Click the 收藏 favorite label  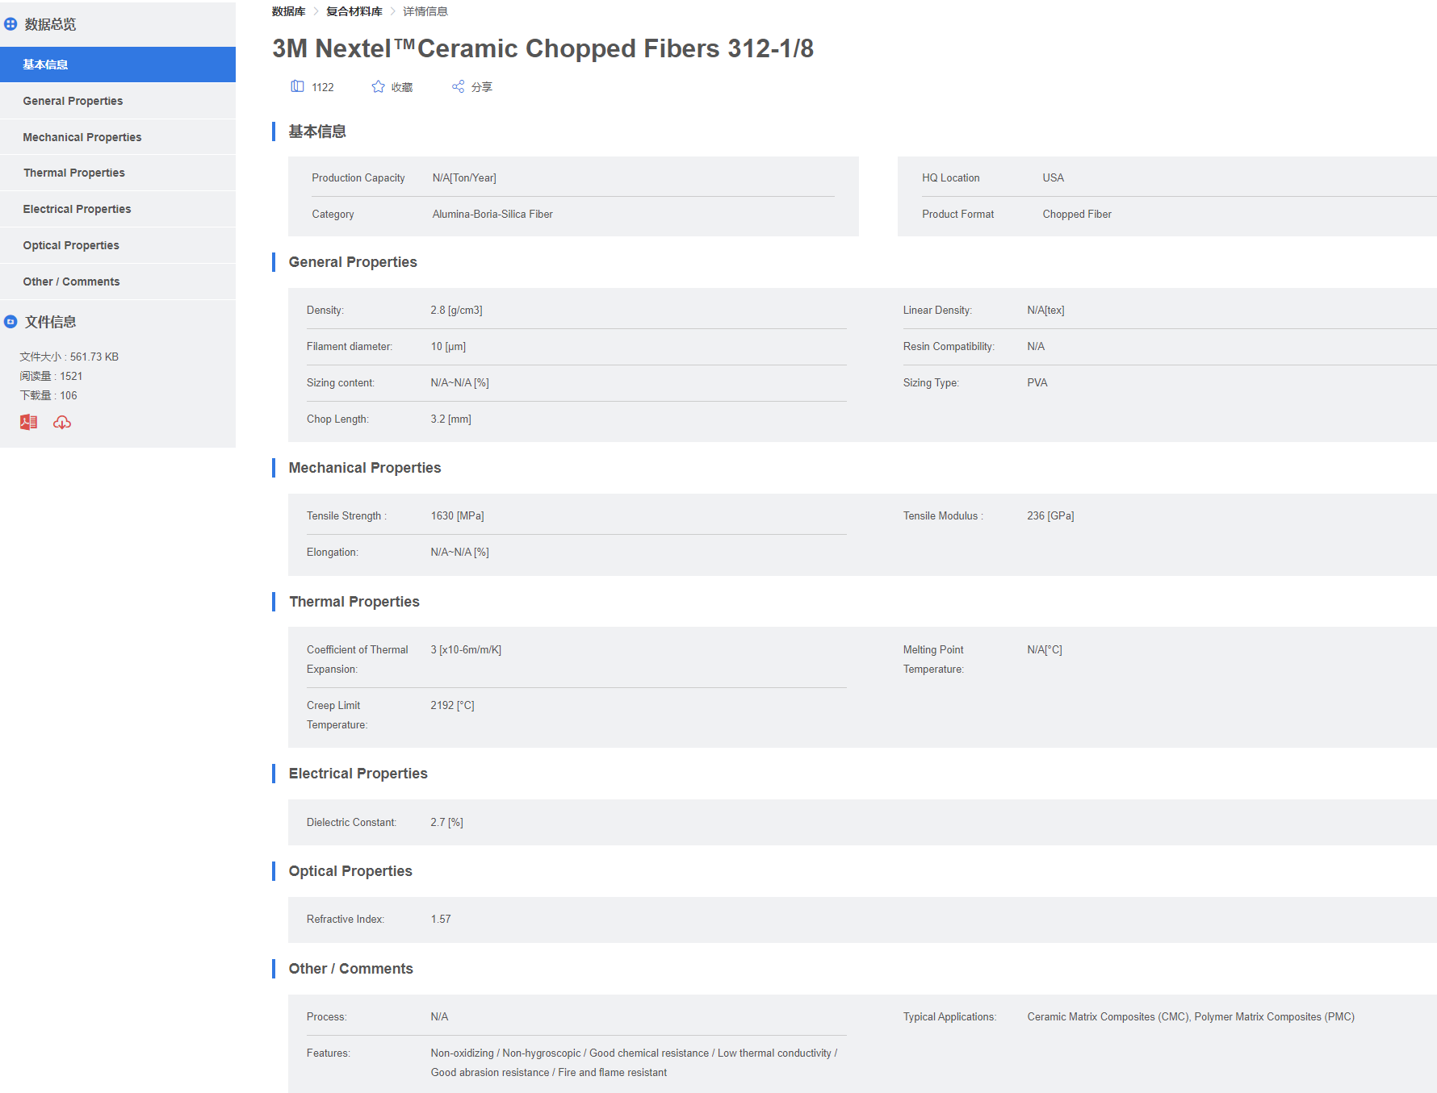pos(402,87)
